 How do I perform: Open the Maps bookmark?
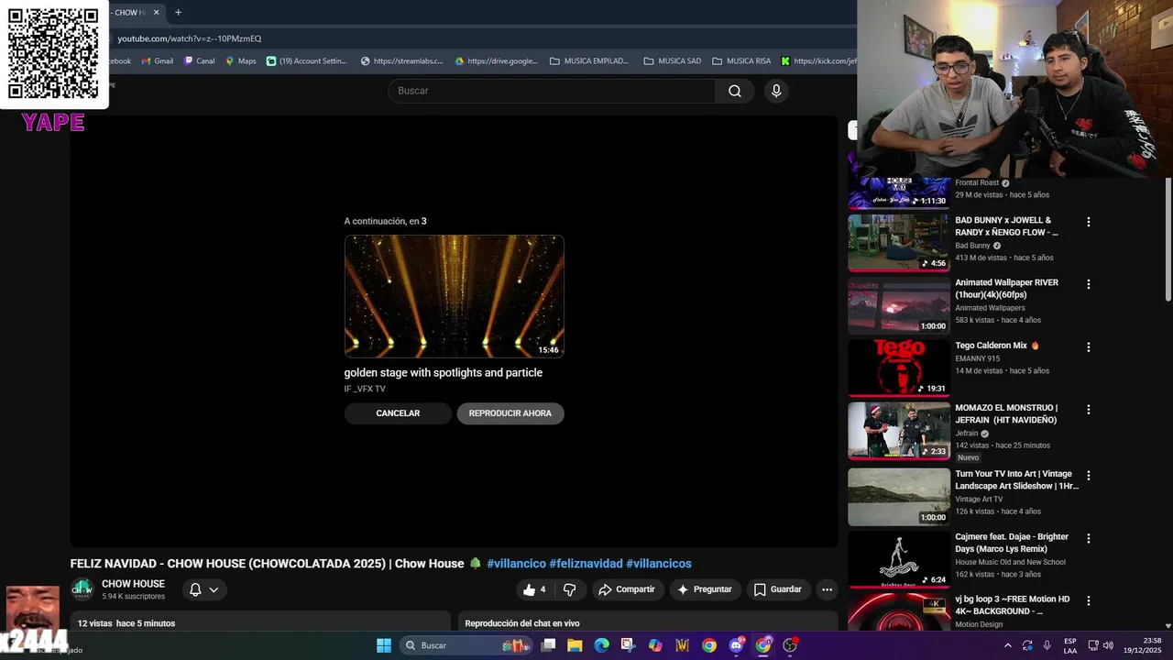pos(240,61)
